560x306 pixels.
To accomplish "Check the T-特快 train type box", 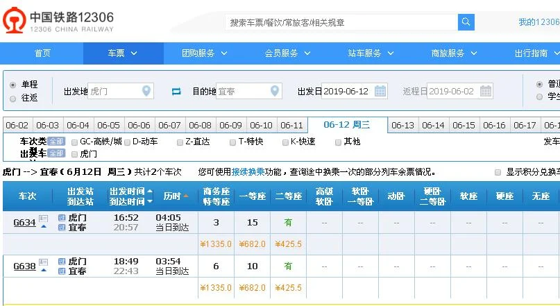I will (x=232, y=142).
